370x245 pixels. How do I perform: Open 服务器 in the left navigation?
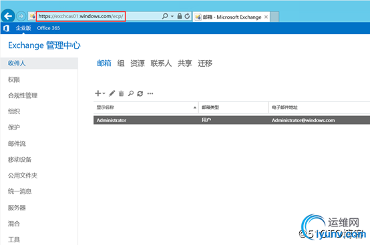pos(17,208)
